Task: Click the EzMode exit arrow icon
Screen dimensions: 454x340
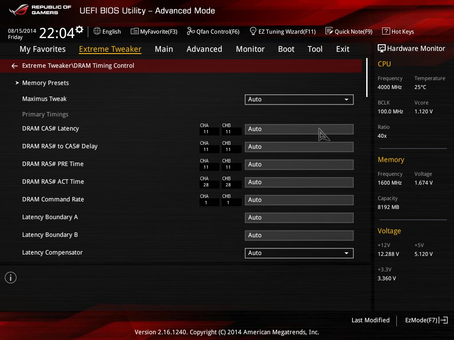Action: (x=443, y=320)
